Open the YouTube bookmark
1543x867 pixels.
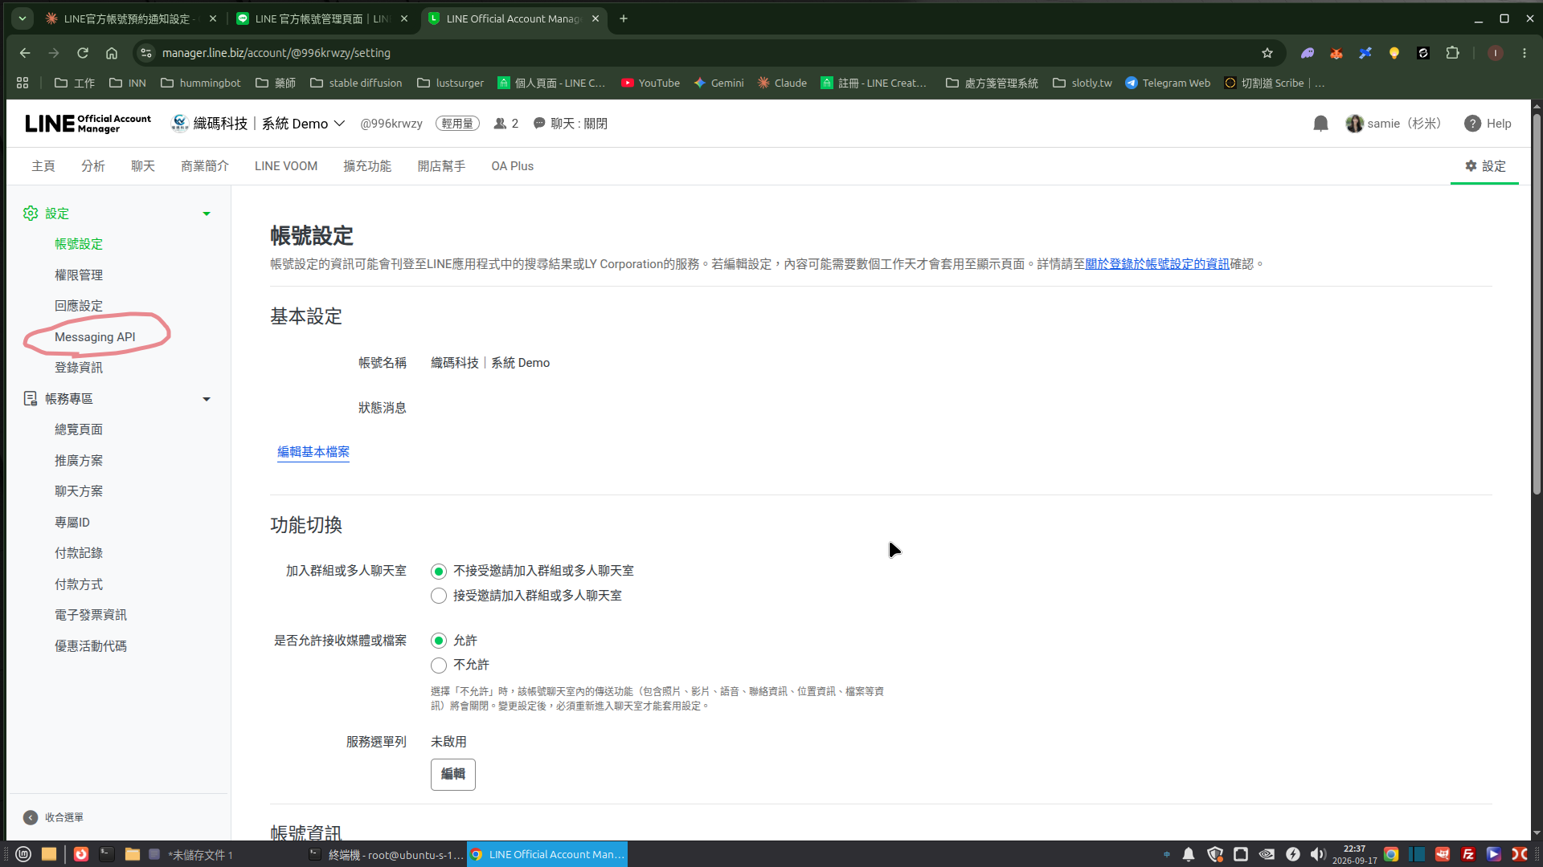pos(650,83)
